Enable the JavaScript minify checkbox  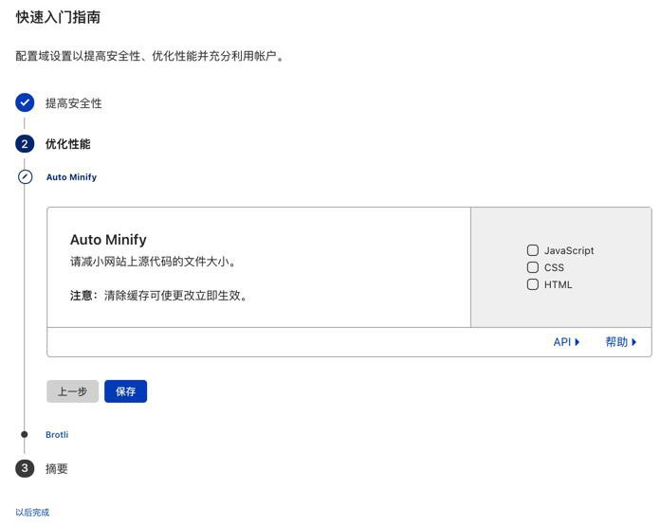(x=533, y=250)
